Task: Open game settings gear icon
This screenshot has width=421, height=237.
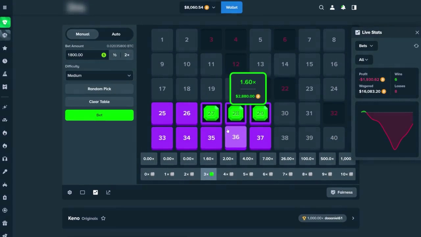Action: point(70,192)
